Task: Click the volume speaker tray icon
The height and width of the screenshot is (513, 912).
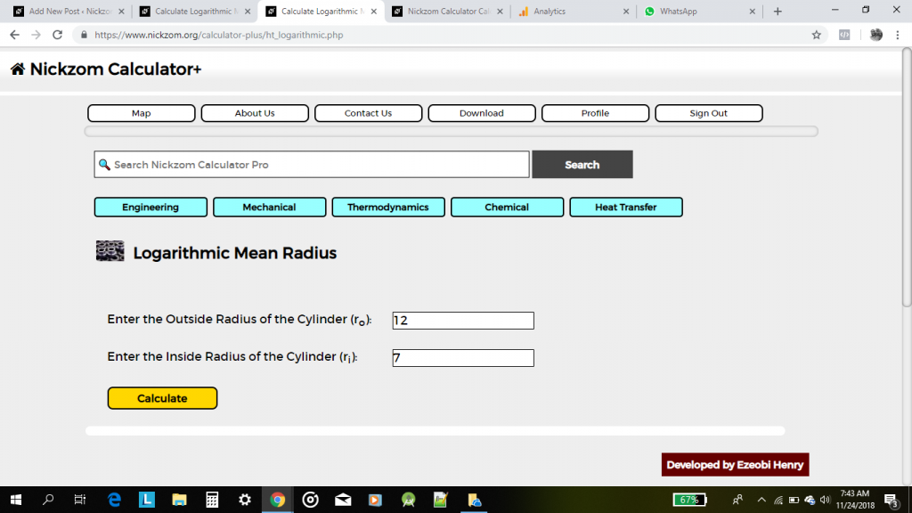Action: (825, 500)
